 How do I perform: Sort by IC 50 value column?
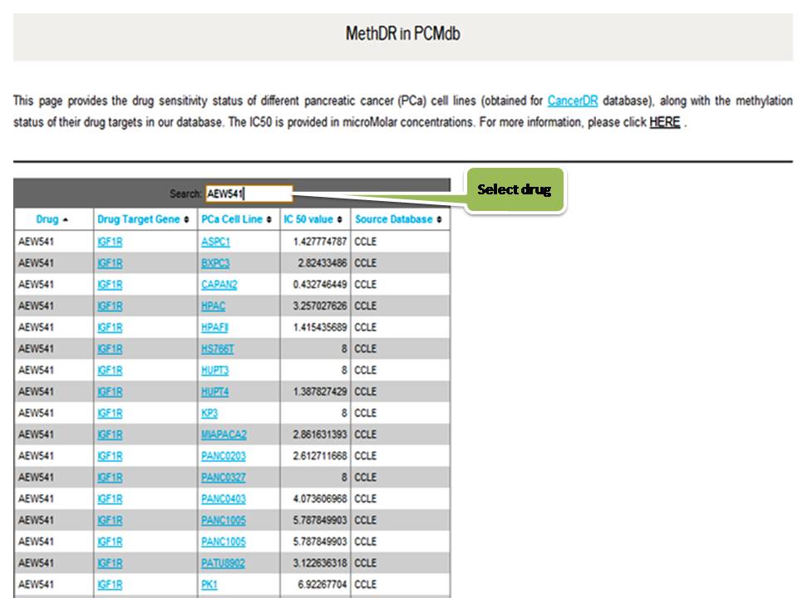(313, 219)
